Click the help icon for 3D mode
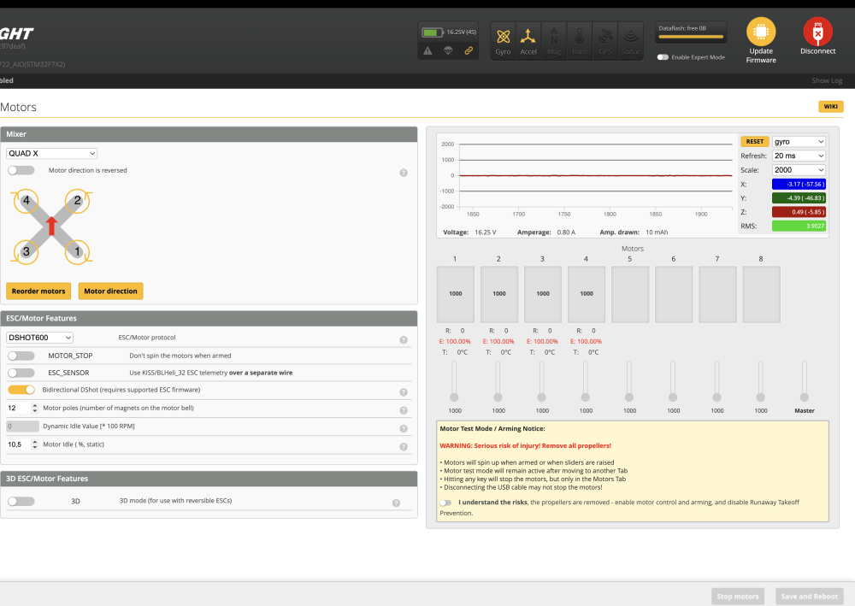The image size is (855, 606). pos(396,503)
